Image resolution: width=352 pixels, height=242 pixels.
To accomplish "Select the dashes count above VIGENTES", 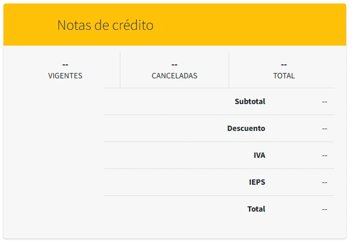I will pos(65,64).
